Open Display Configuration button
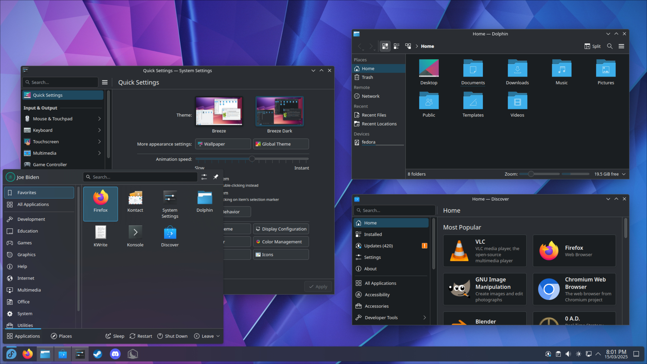This screenshot has height=364, width=647. 281,229
